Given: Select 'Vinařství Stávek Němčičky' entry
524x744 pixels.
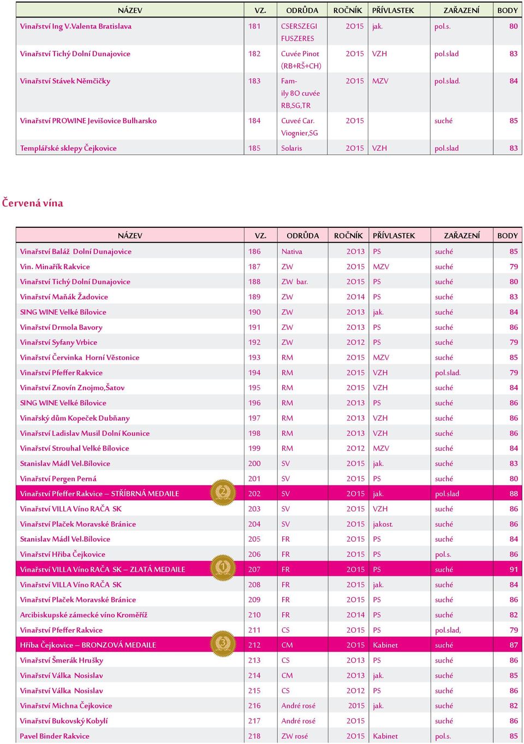Looking at the screenshot, I should pos(65,81).
